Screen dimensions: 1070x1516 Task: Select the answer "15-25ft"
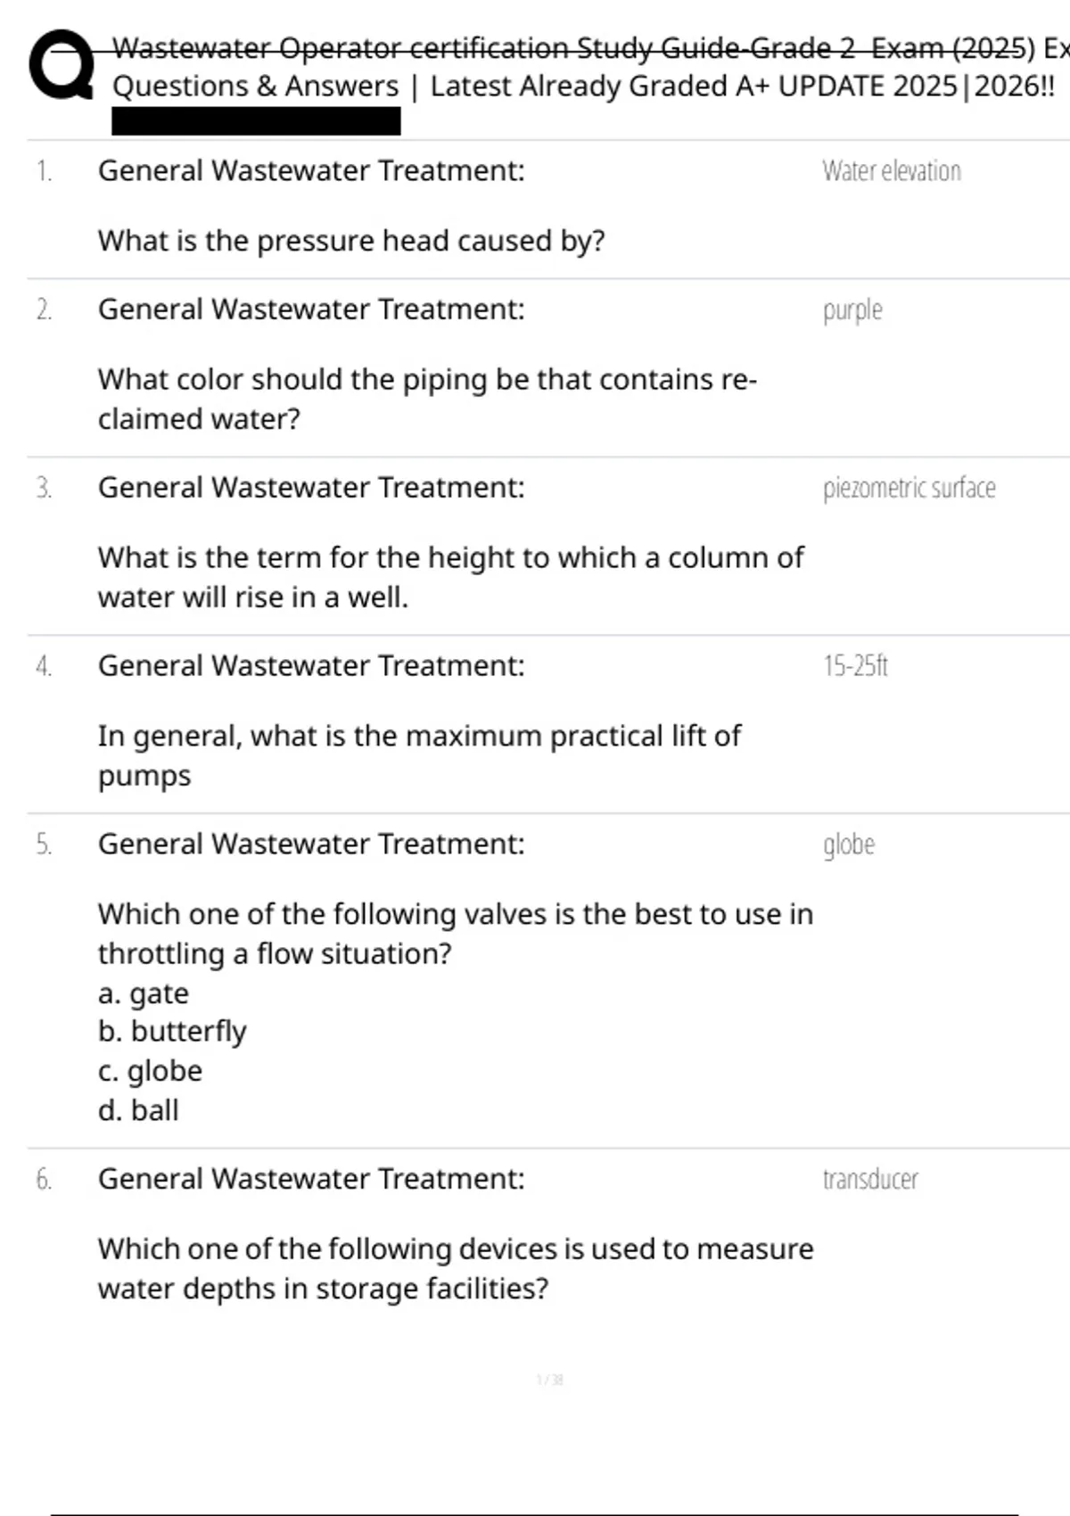[x=855, y=667]
